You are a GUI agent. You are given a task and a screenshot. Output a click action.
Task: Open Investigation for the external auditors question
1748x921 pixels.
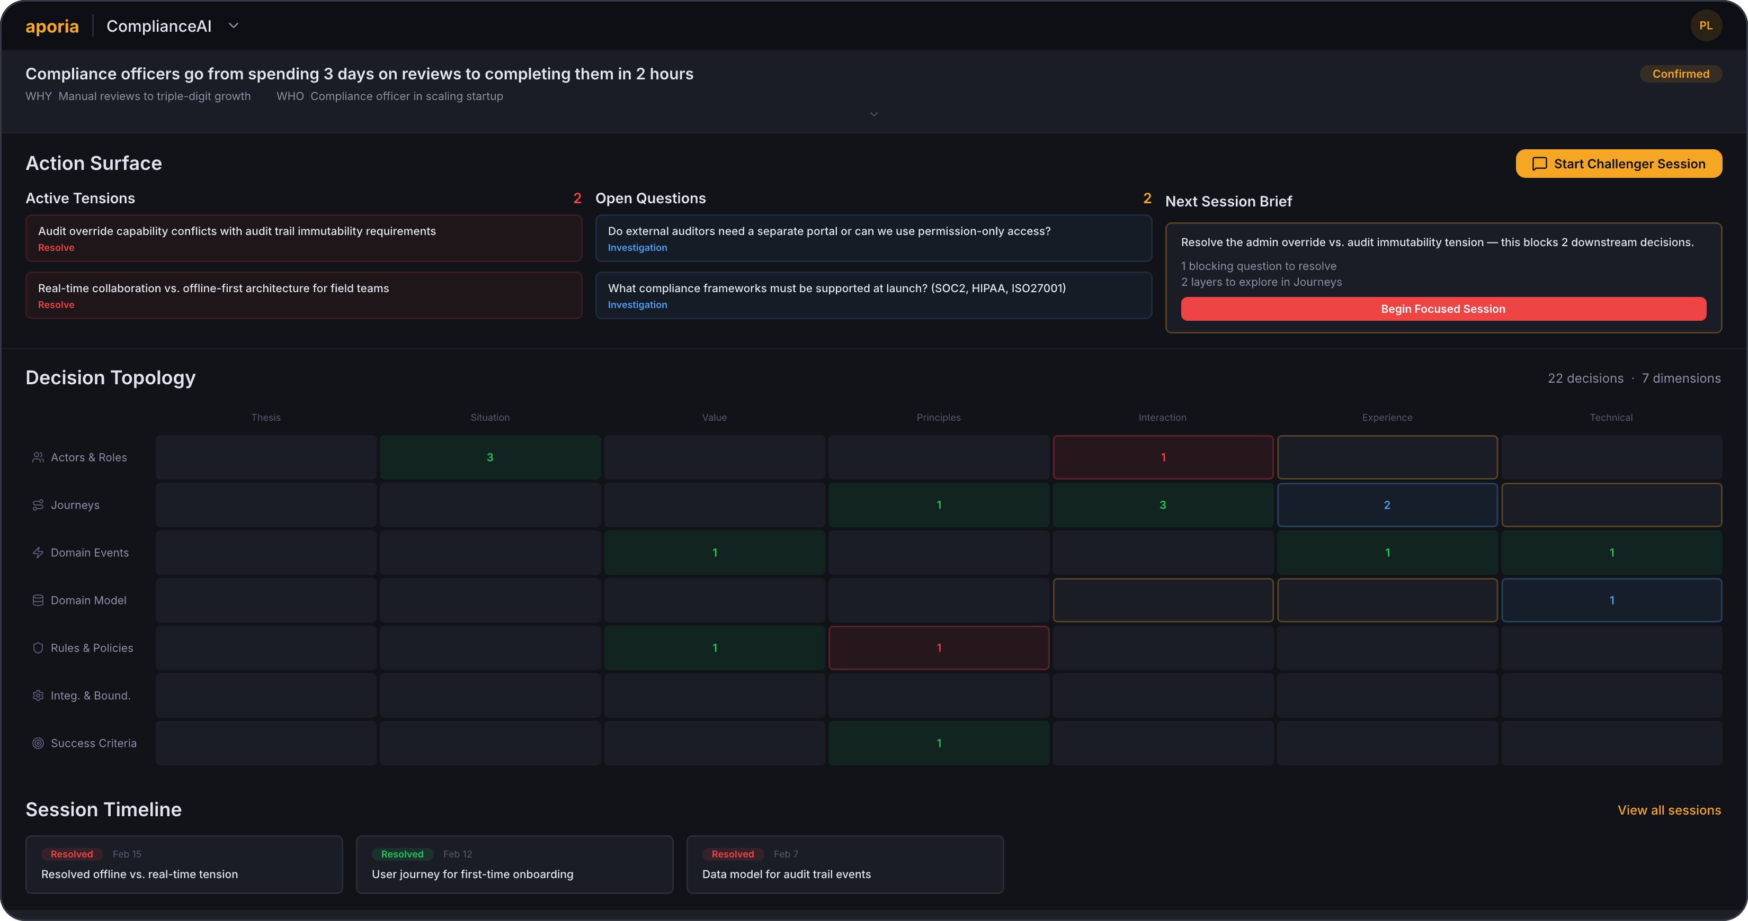click(637, 248)
